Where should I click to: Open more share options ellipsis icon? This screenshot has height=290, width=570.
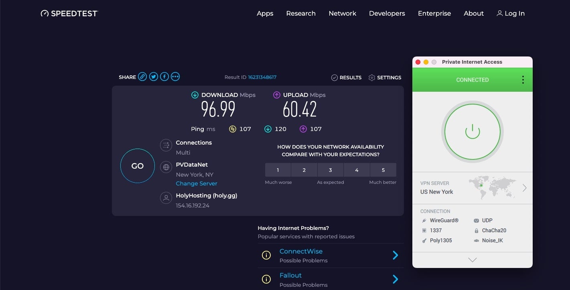point(175,77)
